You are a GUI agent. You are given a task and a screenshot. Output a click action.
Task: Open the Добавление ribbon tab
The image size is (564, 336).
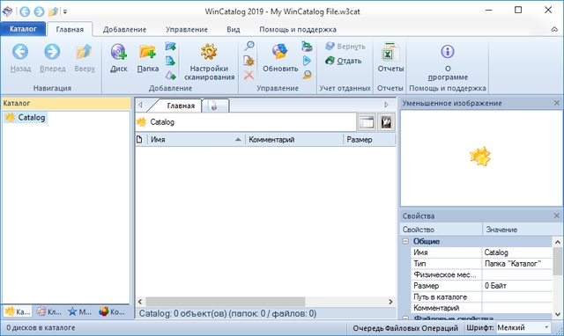click(x=124, y=29)
